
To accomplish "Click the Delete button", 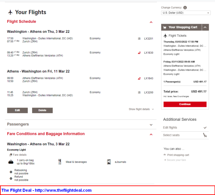I will coord(42,110).
